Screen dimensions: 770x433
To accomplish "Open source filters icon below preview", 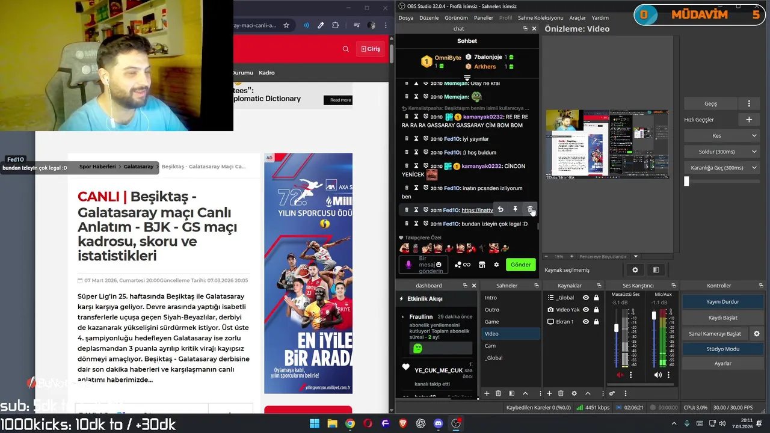I will point(656,270).
